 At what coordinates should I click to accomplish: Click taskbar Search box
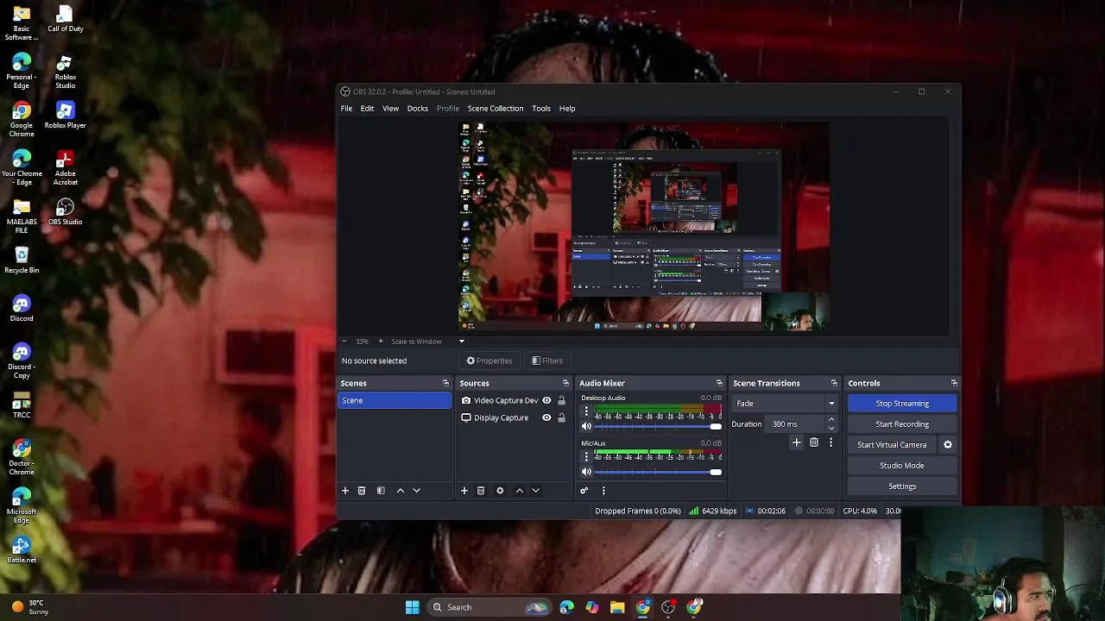(x=490, y=607)
